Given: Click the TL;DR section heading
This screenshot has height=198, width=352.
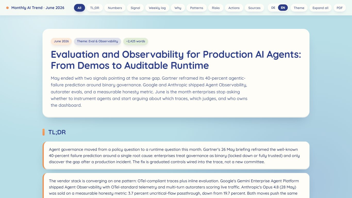Looking at the screenshot, I should click(x=57, y=132).
